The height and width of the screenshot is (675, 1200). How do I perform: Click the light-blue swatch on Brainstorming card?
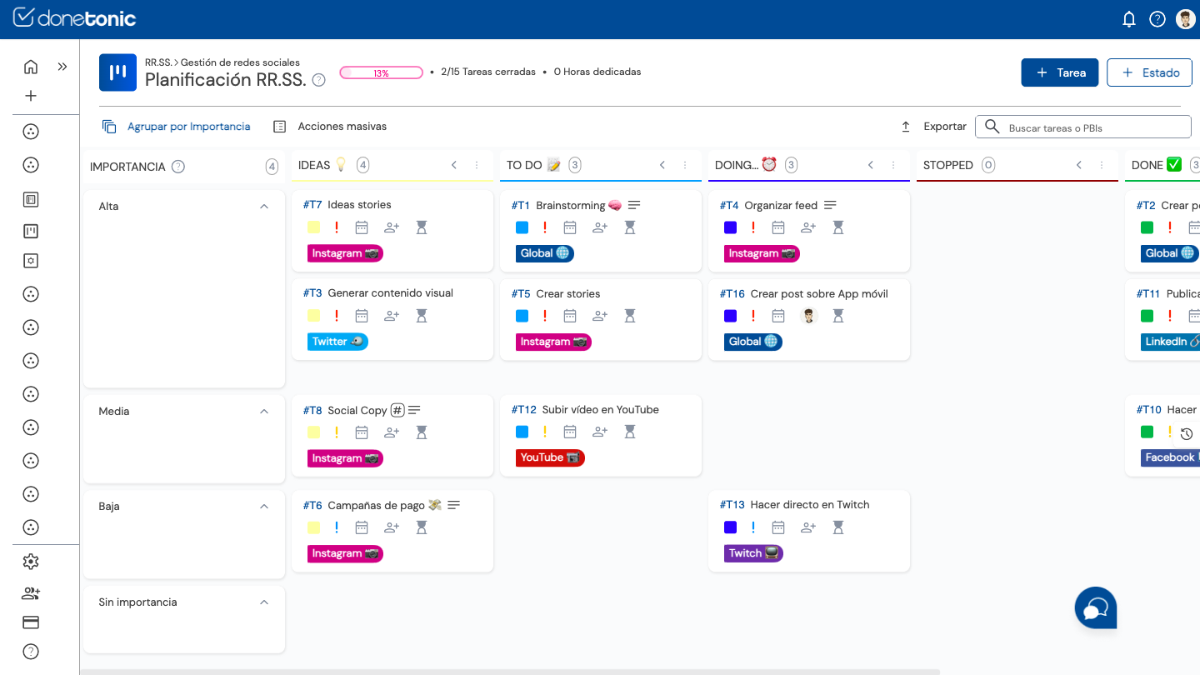point(522,227)
